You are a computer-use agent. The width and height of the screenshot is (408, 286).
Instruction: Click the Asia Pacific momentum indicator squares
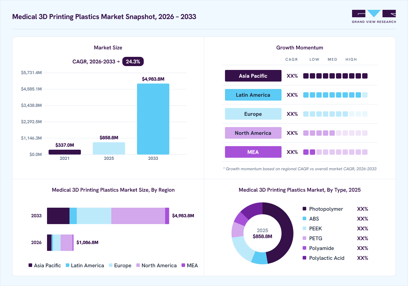point(335,76)
